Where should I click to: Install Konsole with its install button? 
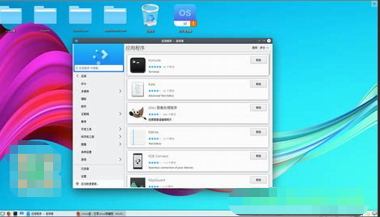coord(258,60)
